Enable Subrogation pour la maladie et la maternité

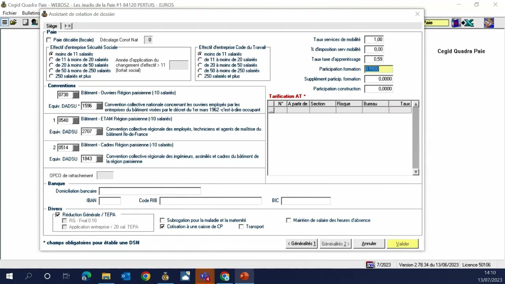click(x=162, y=220)
